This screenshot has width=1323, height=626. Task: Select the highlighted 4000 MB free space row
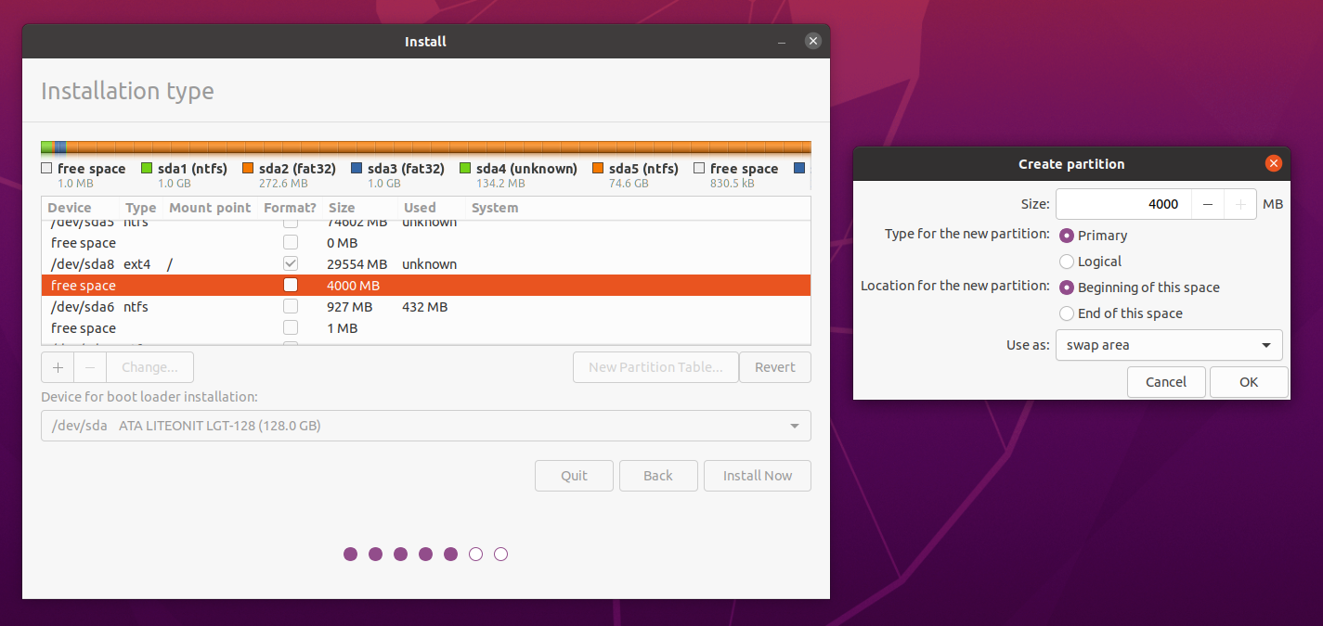click(426, 286)
